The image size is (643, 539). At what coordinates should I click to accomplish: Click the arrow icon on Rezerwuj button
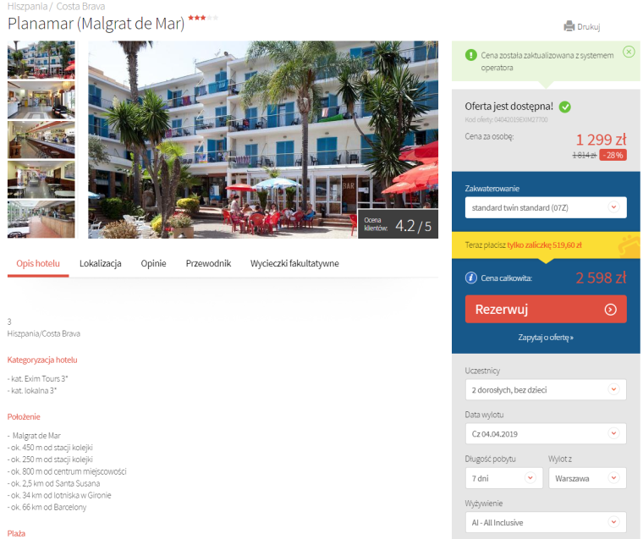[611, 310]
